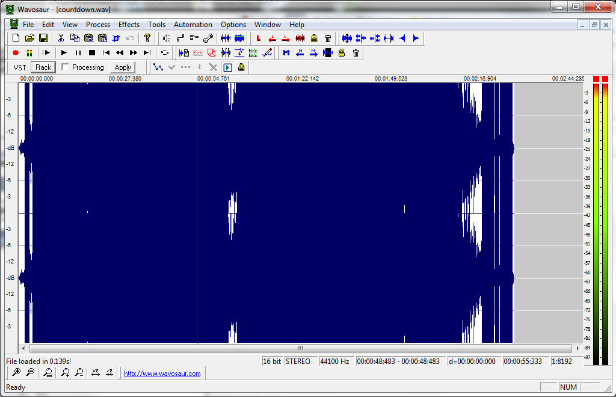Create a new file with the blank page icon
616x397 pixels.
tap(16, 38)
